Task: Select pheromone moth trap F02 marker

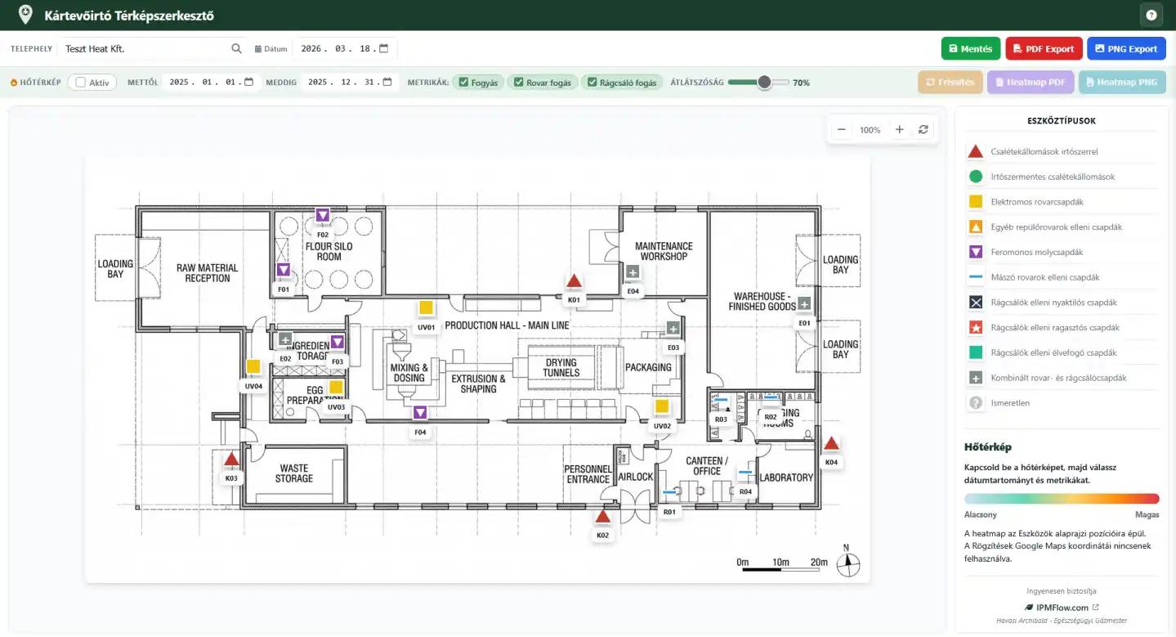Action: tap(322, 215)
